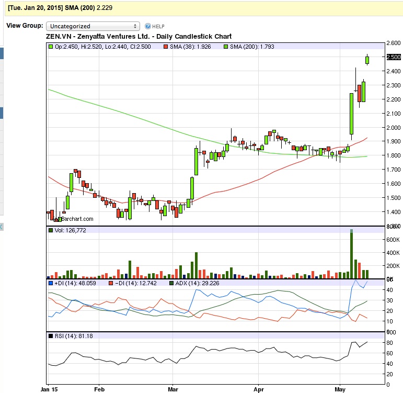Click the 400K volume axis label
Viewport: 403px width, 393px height.
click(x=393, y=253)
